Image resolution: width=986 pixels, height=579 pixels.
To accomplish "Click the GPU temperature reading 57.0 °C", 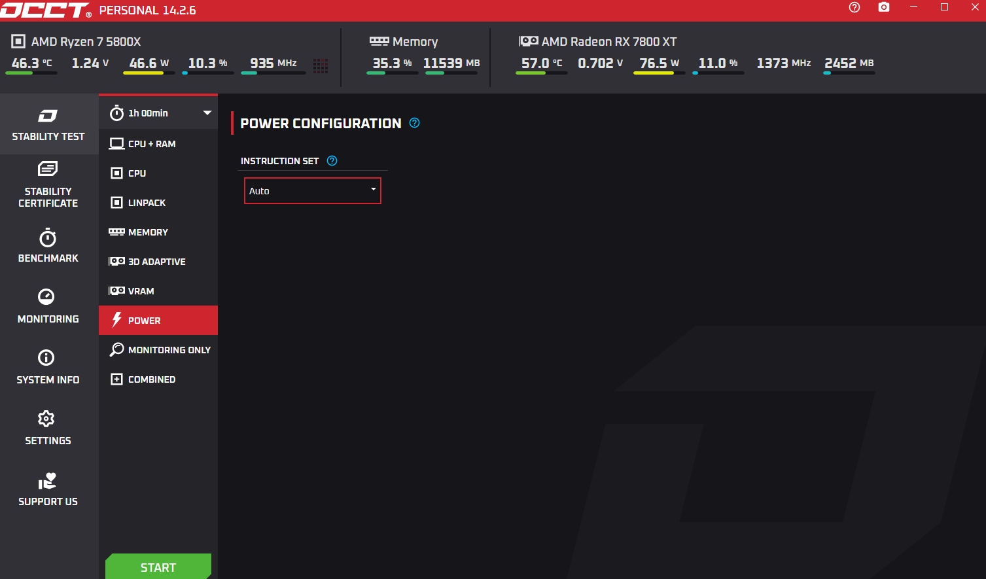I will tap(542, 63).
